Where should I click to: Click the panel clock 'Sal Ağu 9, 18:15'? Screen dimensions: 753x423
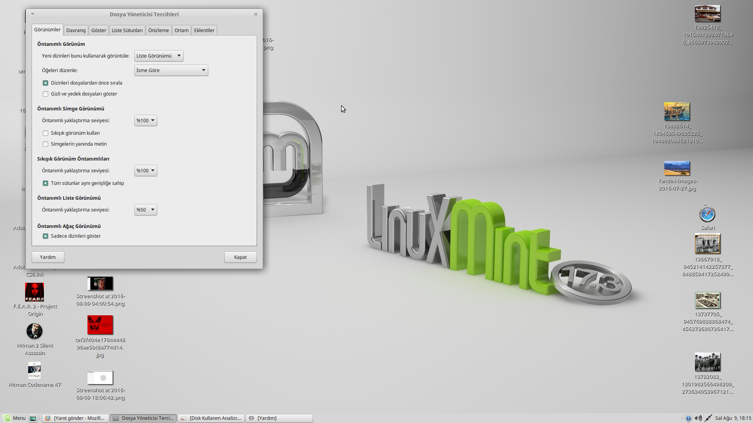click(x=733, y=418)
